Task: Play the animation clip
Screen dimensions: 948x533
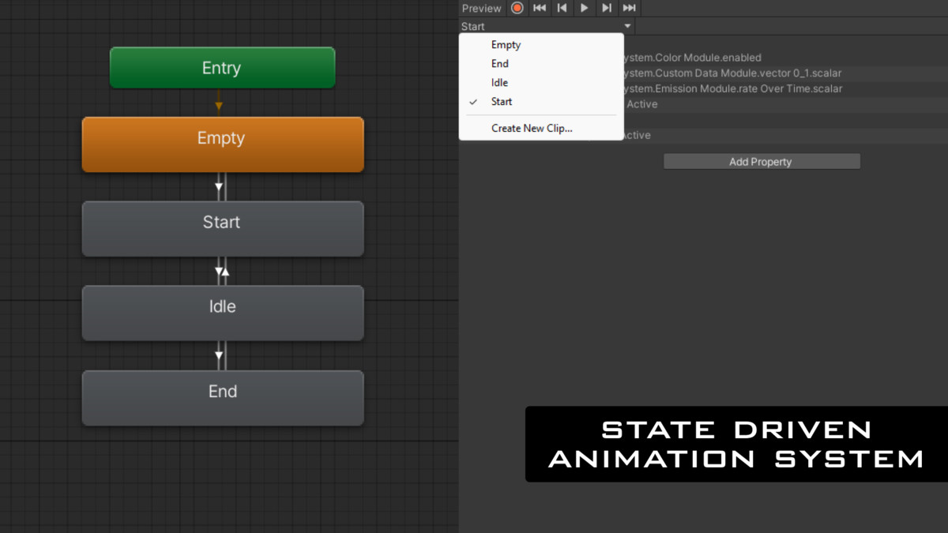Action: (x=585, y=8)
